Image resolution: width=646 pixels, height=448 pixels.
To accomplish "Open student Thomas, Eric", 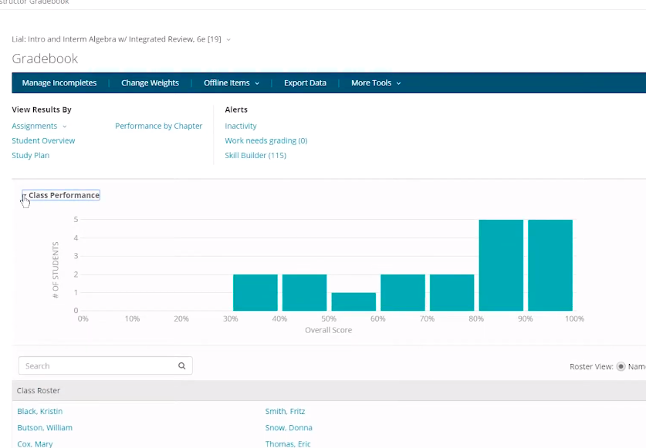I will click(288, 444).
